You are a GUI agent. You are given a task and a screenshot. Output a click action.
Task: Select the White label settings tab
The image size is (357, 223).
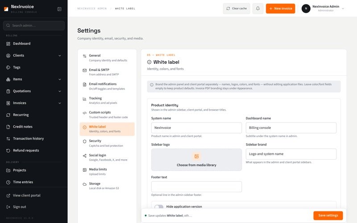(107, 129)
